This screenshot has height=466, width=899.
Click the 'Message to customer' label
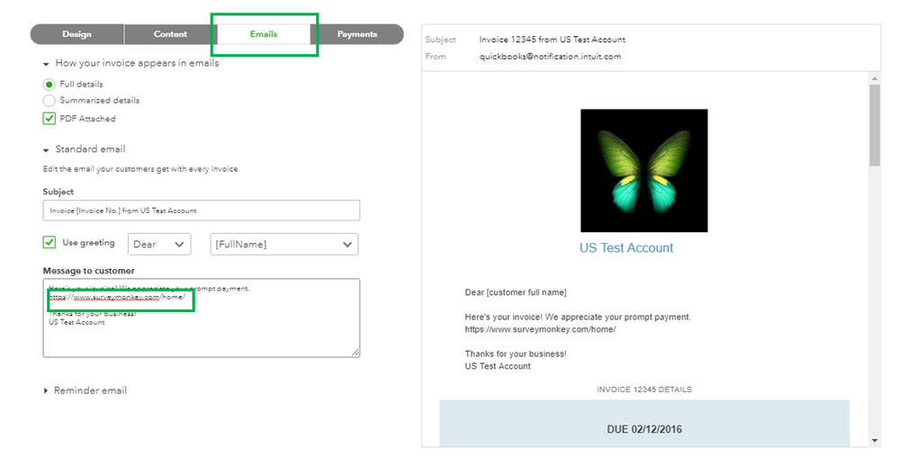[89, 271]
